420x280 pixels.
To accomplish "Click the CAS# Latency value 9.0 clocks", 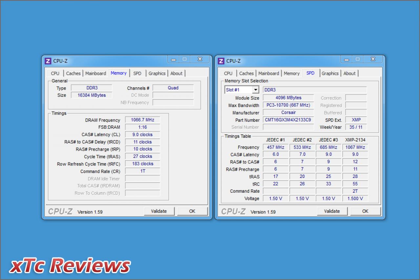I will (x=142, y=135).
